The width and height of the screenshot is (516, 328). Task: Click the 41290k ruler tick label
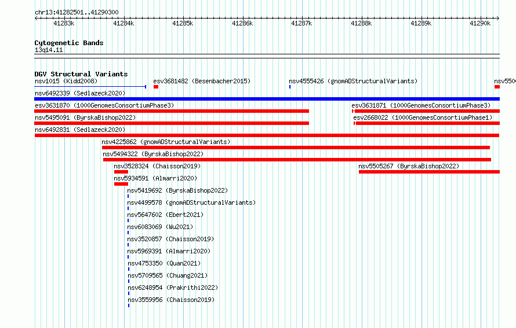click(480, 23)
